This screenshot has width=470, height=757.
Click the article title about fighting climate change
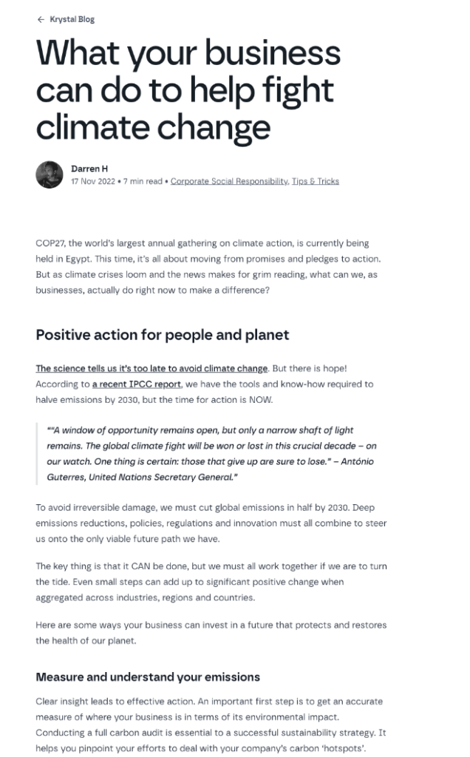coord(188,90)
